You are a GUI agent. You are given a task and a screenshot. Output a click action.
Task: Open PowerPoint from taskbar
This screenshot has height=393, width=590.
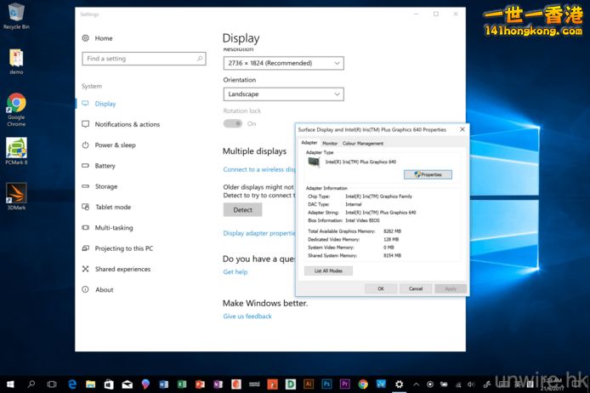coord(200,384)
